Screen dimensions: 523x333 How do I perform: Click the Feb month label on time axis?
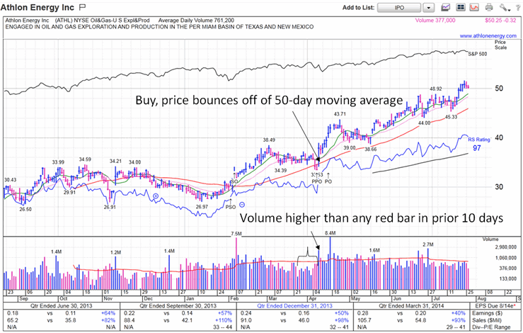pos(234,298)
